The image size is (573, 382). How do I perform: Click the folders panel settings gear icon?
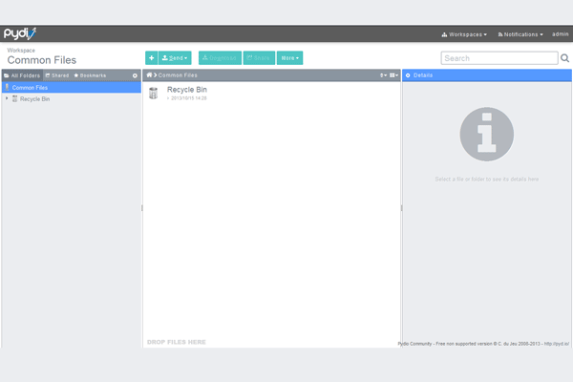point(135,74)
